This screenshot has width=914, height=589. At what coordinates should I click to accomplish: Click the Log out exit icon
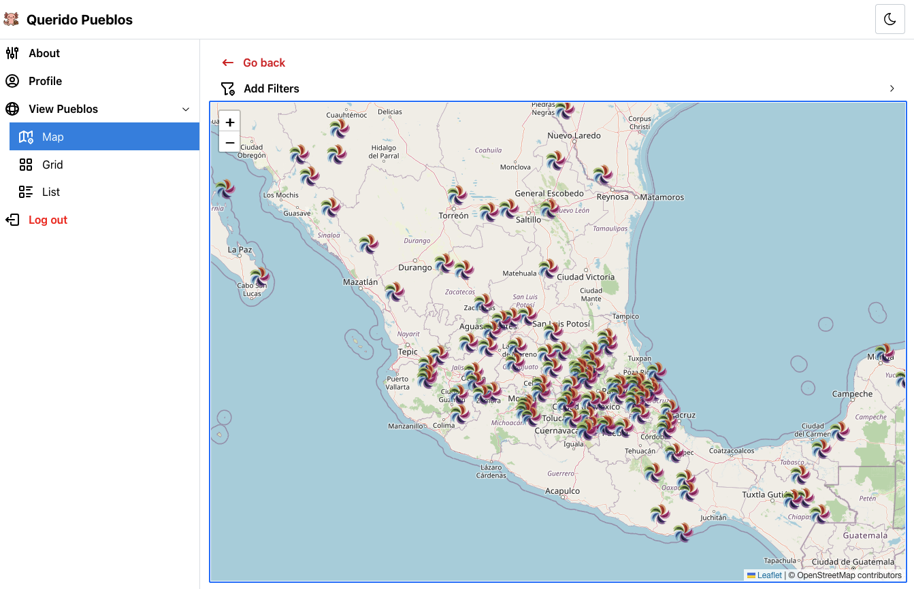click(x=12, y=220)
